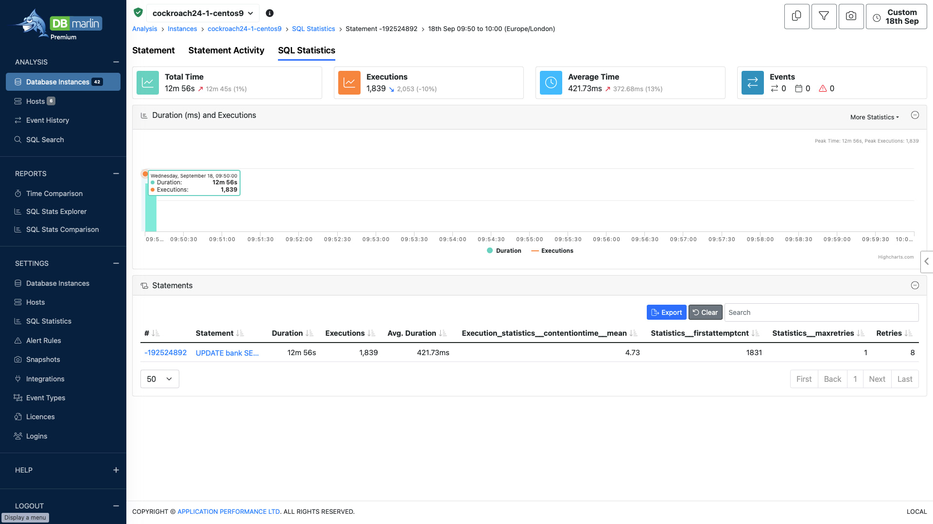Screen dimensions: 933x524
Task: Click the Last pagination button
Action: coord(905,379)
